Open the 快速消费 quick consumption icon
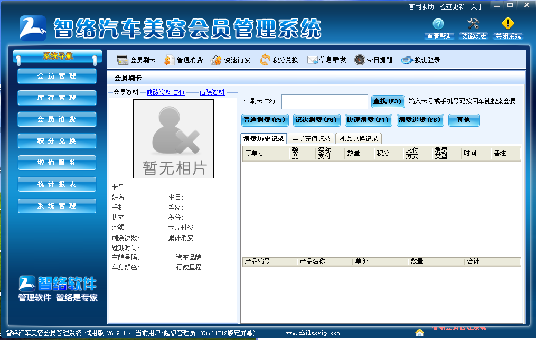This screenshot has width=536, height=340. click(x=216, y=60)
